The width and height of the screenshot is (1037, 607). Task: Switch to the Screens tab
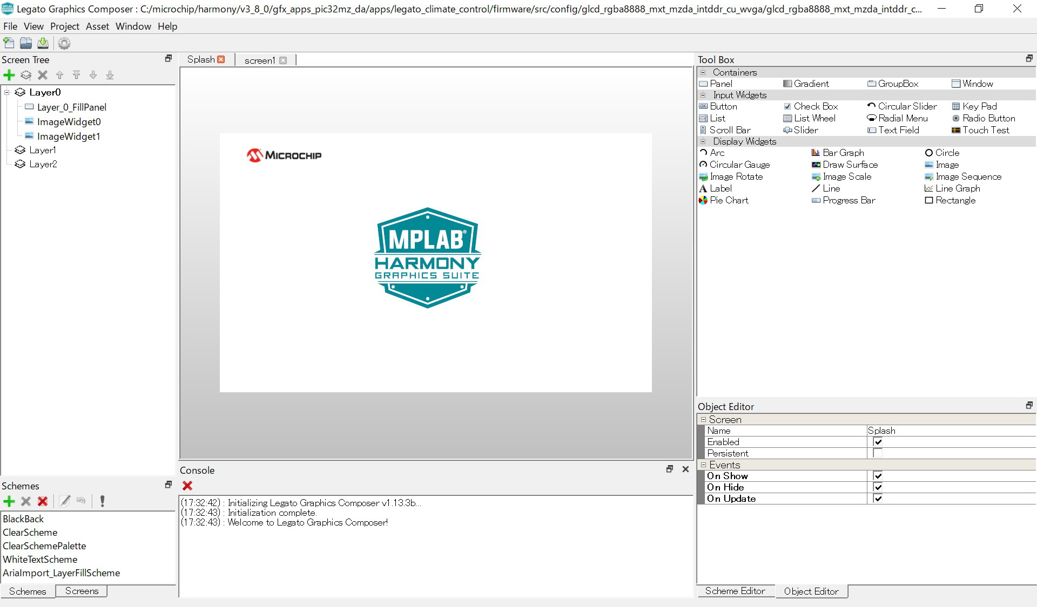[82, 591]
